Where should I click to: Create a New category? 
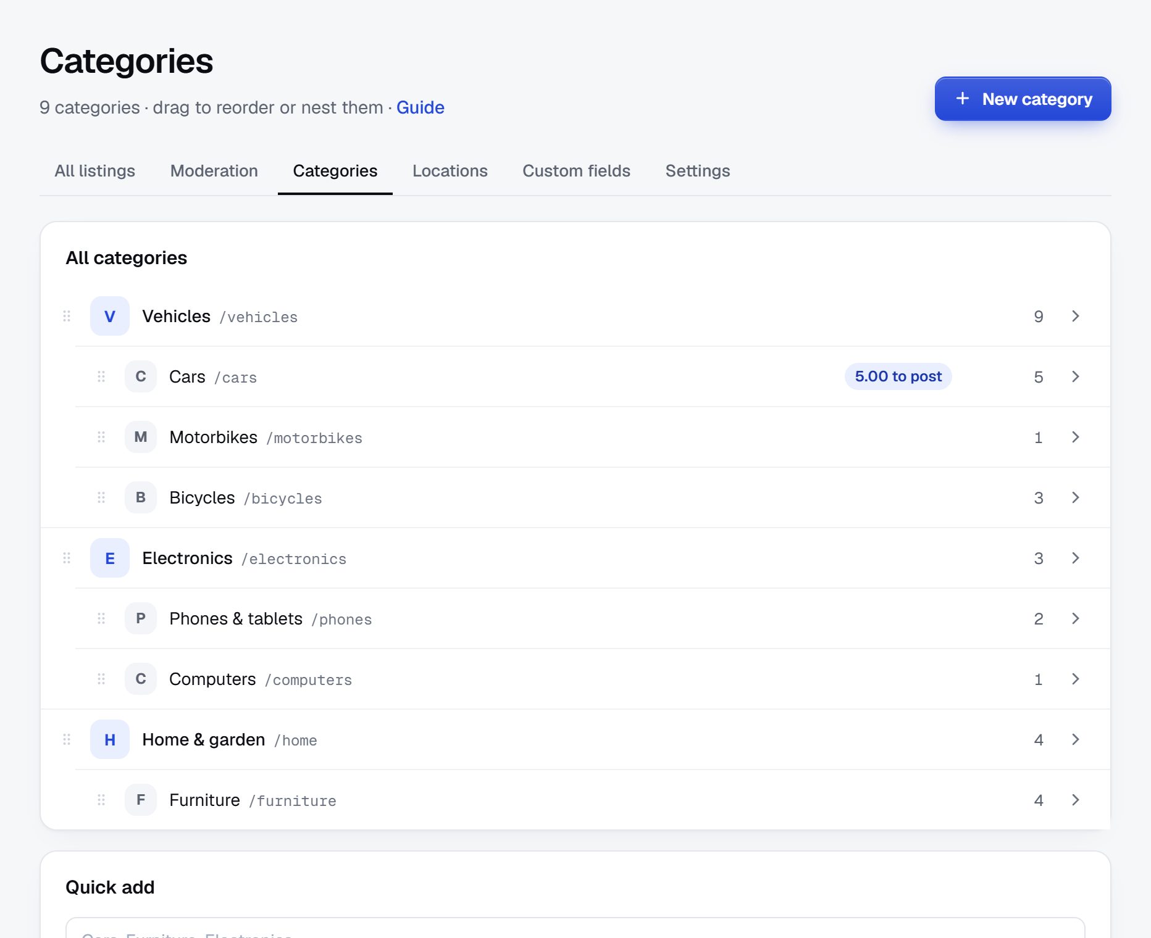pos(1023,99)
